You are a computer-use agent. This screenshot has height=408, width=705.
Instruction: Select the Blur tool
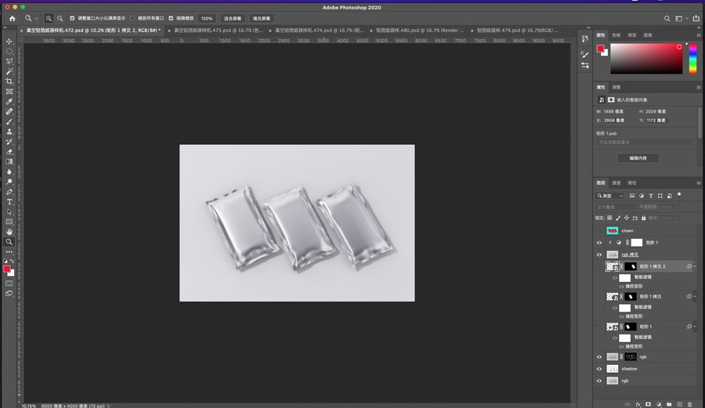pos(9,172)
